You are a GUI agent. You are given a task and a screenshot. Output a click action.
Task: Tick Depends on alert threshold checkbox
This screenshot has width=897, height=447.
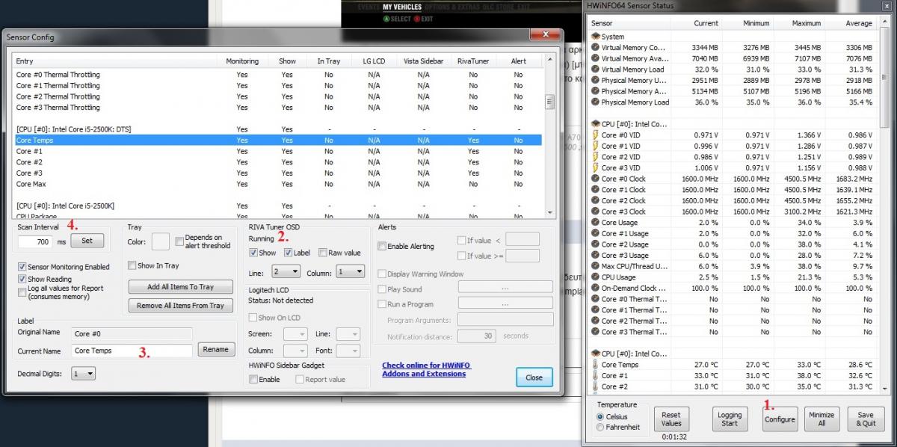179,241
